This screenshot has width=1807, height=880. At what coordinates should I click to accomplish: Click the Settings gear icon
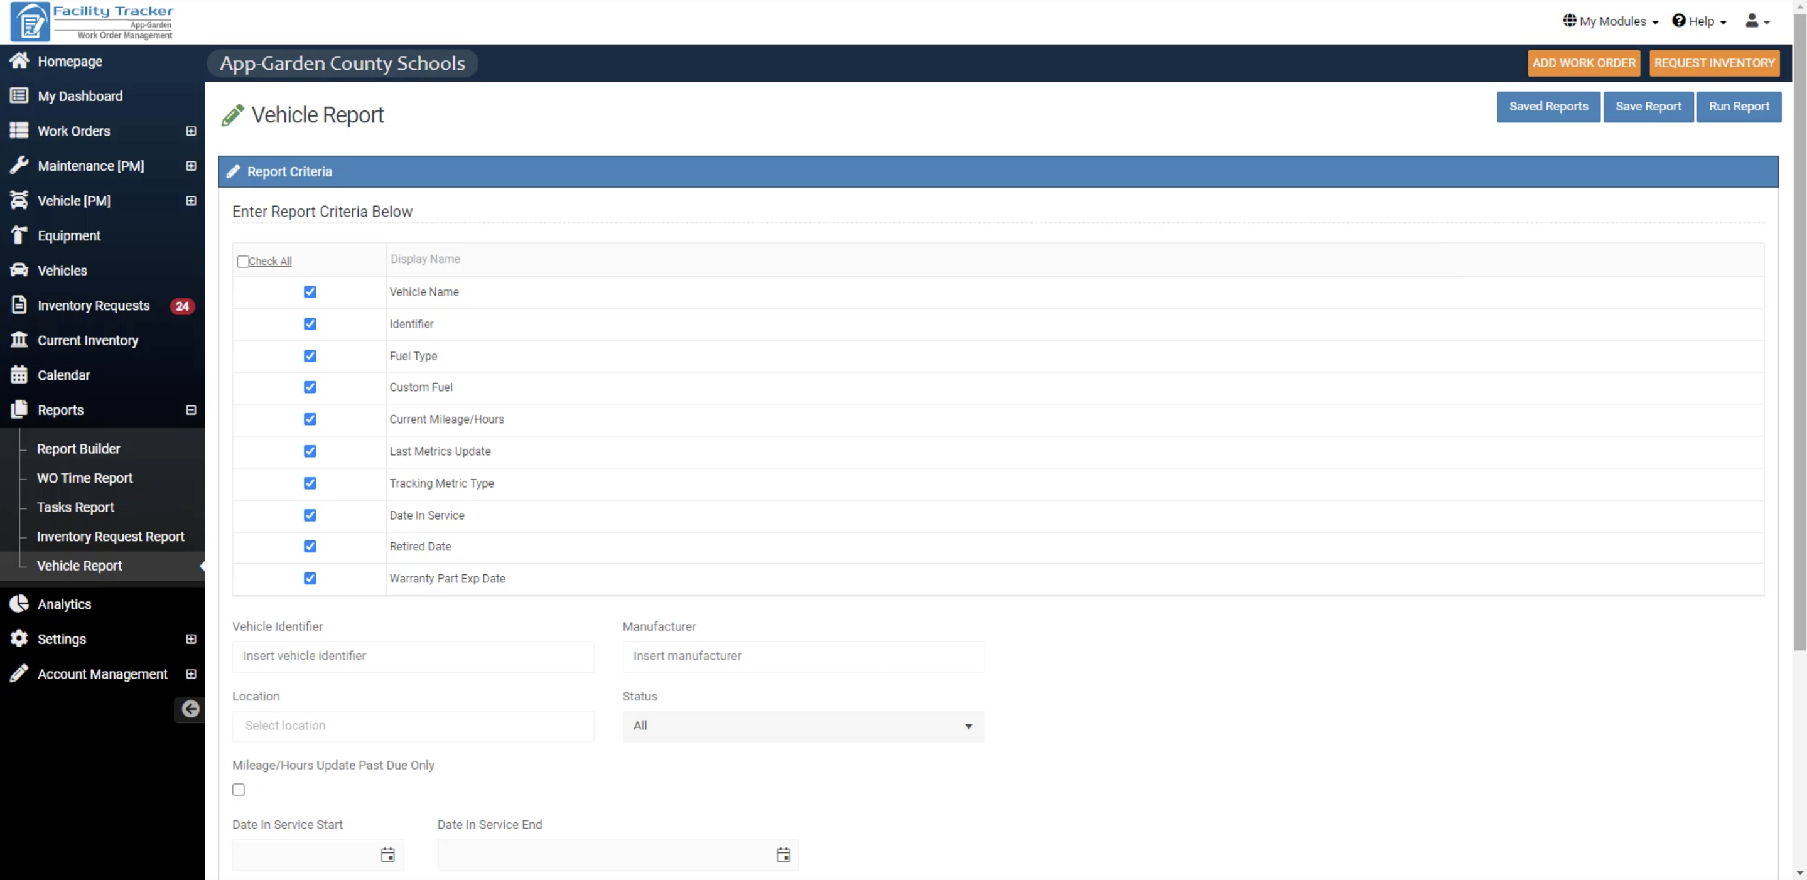click(x=19, y=639)
